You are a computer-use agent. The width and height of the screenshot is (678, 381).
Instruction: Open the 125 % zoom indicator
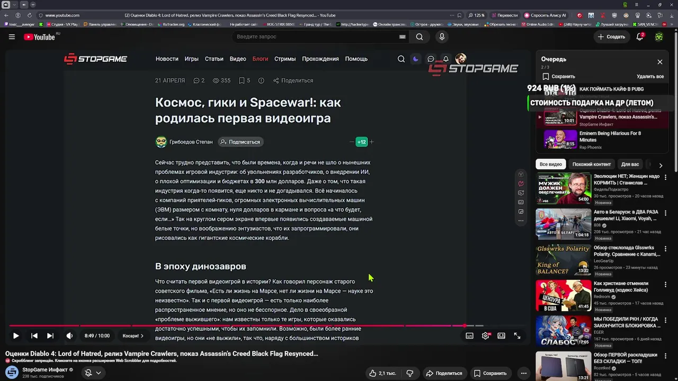coord(476,15)
